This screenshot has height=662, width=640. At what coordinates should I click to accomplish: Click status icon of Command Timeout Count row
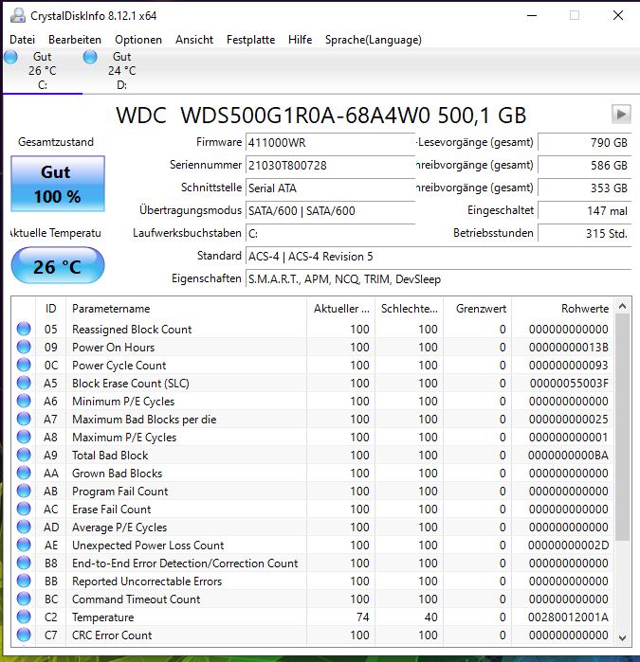(24, 599)
